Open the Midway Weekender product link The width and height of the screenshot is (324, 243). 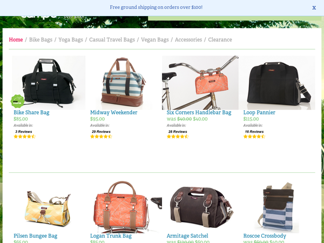113,112
